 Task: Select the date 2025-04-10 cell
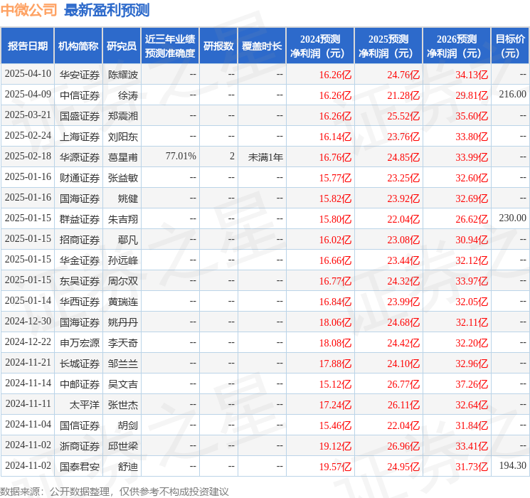tap(28, 74)
